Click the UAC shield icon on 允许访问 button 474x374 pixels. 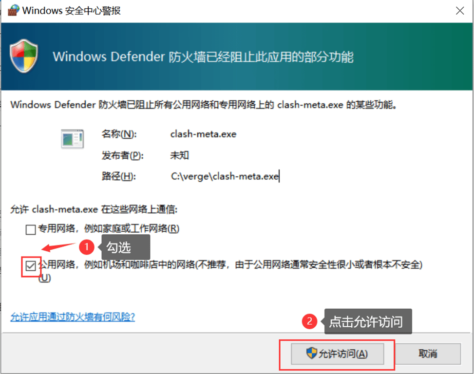tap(311, 354)
